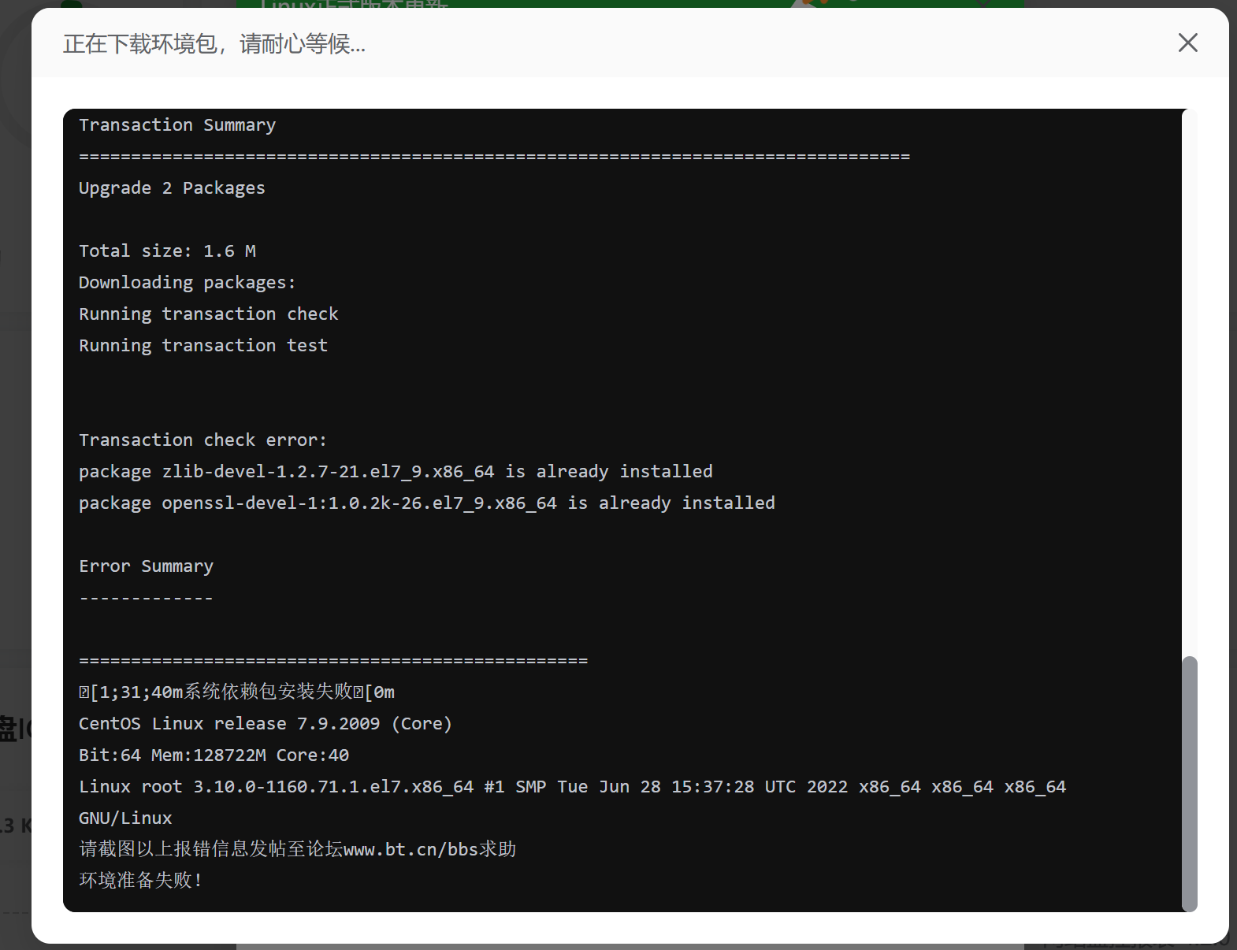The width and height of the screenshot is (1237, 950).
Task: Click the Upgrade 2 Packages line
Action: tap(171, 187)
